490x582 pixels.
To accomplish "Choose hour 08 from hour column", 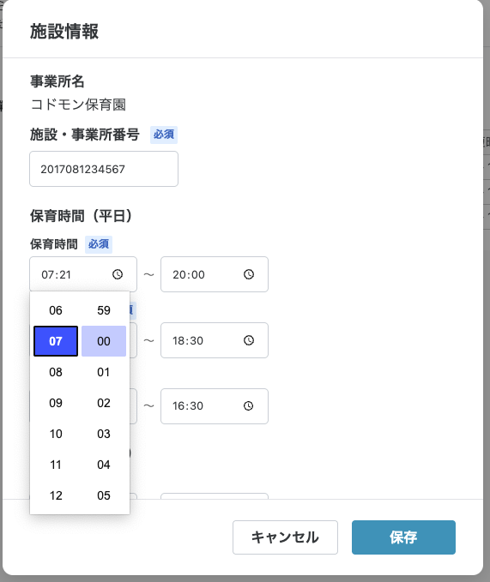I will (x=56, y=372).
